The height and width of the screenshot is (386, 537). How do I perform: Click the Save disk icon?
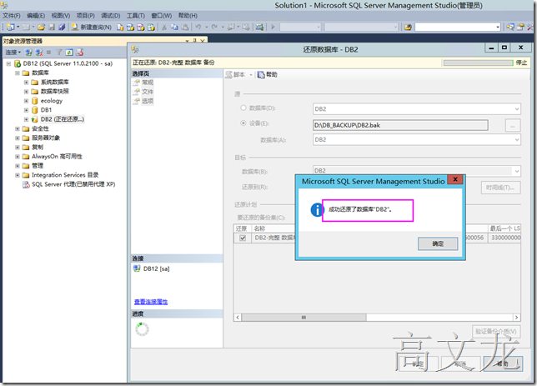click(52, 27)
